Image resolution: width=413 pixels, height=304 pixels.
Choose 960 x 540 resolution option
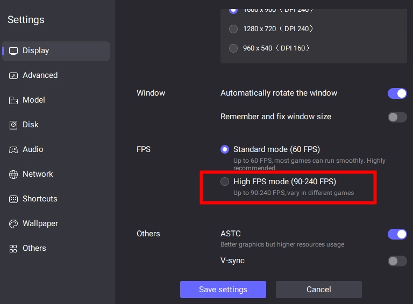click(233, 48)
